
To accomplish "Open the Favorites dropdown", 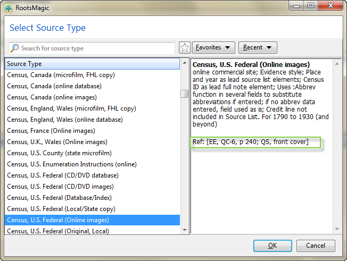I will click(x=213, y=47).
